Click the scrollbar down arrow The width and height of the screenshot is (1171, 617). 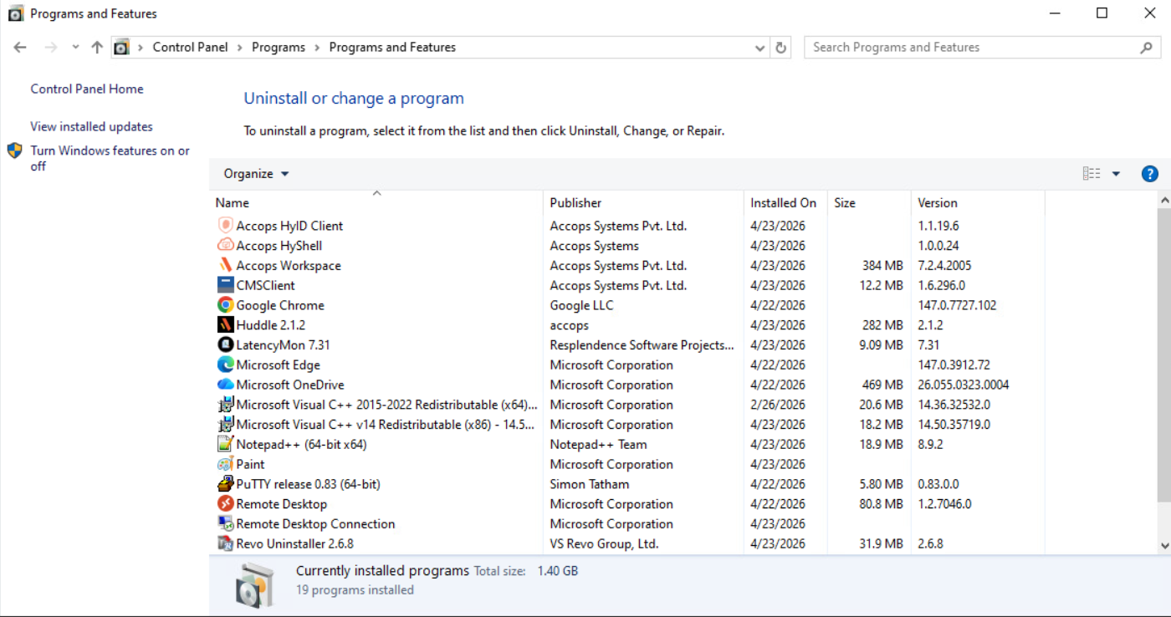tap(1164, 545)
